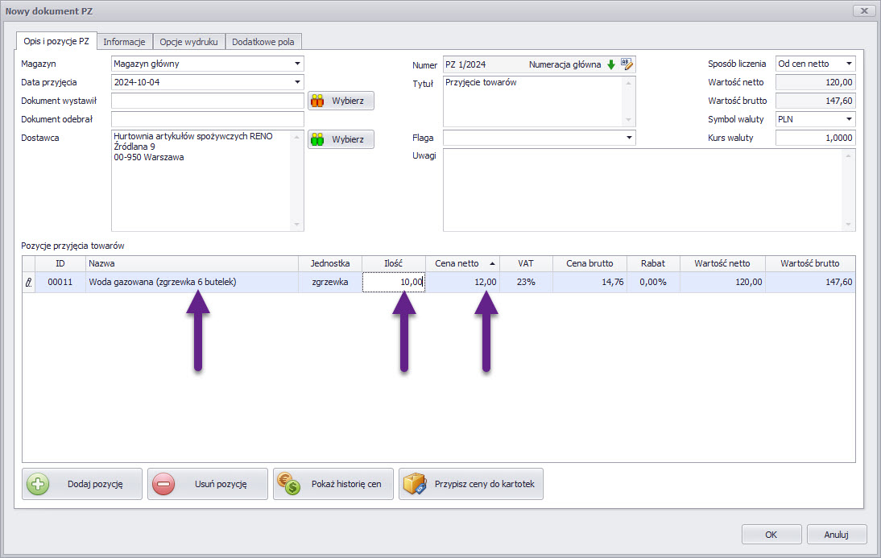
Task: Click the row edit indicator icon for item 00011
Action: tap(29, 283)
